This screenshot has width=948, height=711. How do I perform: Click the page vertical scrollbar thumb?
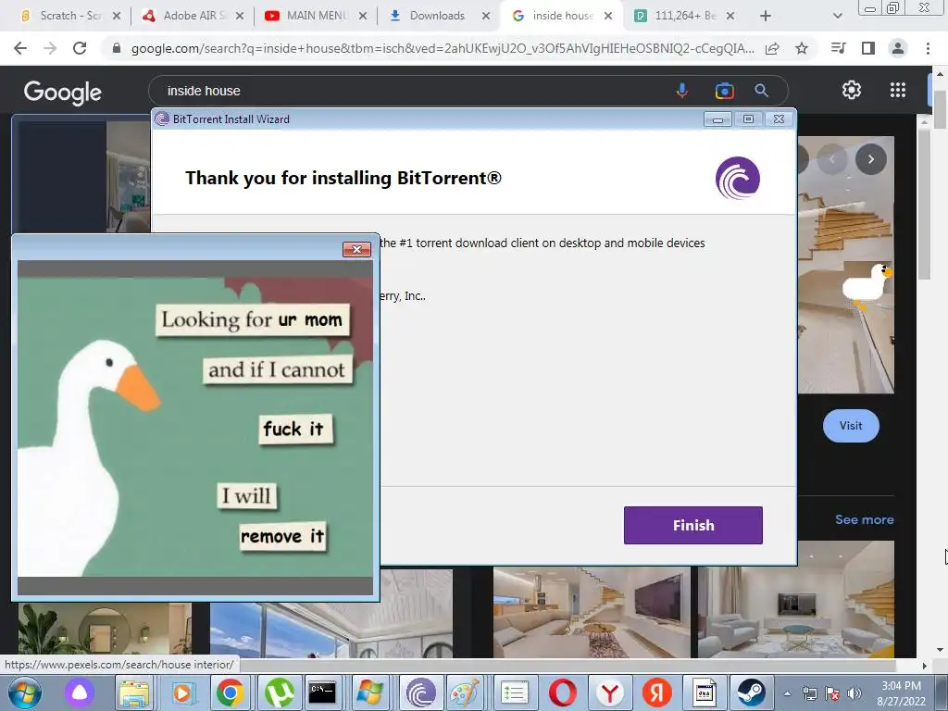point(940,109)
